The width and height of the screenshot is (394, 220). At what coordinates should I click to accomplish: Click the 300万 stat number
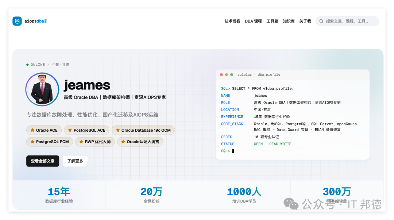[x=337, y=192]
